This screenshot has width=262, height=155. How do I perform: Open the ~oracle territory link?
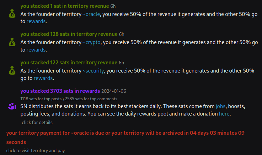pyautogui.click(x=92, y=14)
